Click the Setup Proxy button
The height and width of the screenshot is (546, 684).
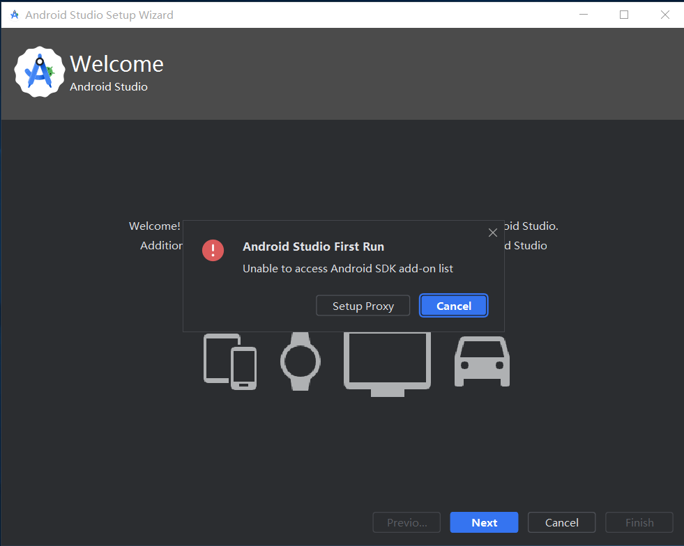point(363,306)
